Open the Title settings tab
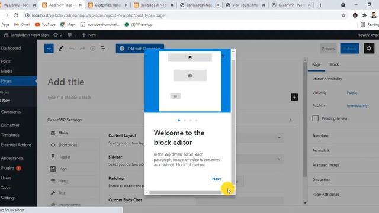Screen dimensions: 379x213 58,193
